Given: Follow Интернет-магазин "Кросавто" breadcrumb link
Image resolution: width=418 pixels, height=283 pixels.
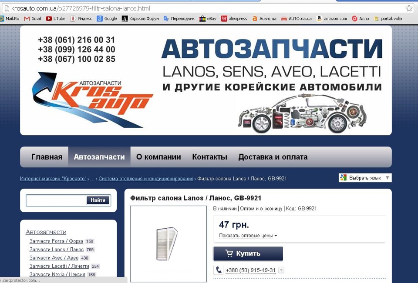Looking at the screenshot, I should [53, 179].
